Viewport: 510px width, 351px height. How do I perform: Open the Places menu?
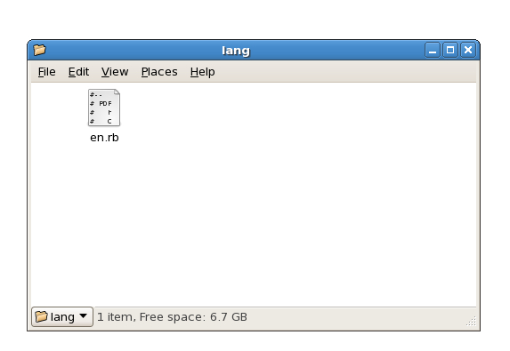159,72
